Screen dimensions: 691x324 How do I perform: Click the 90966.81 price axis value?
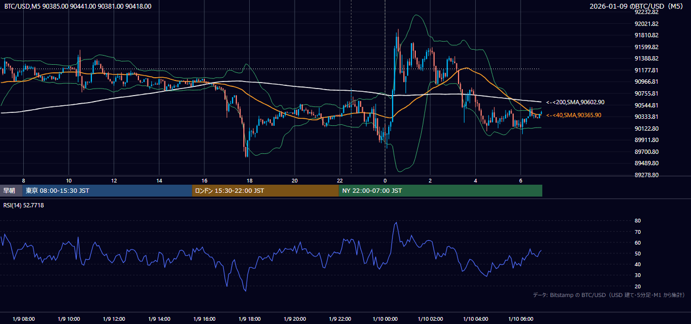[646, 82]
